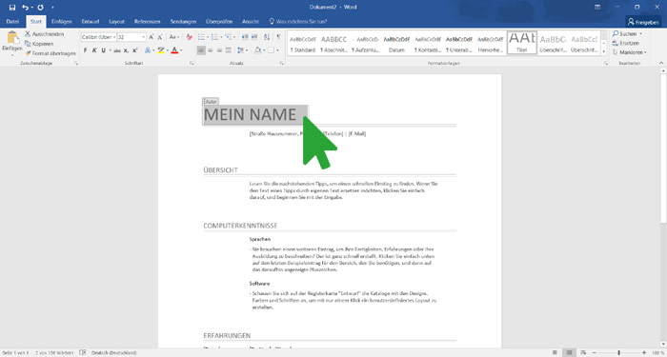Click the Einfügen paste clipboard icon
The image size is (667, 357).
click(x=12, y=37)
